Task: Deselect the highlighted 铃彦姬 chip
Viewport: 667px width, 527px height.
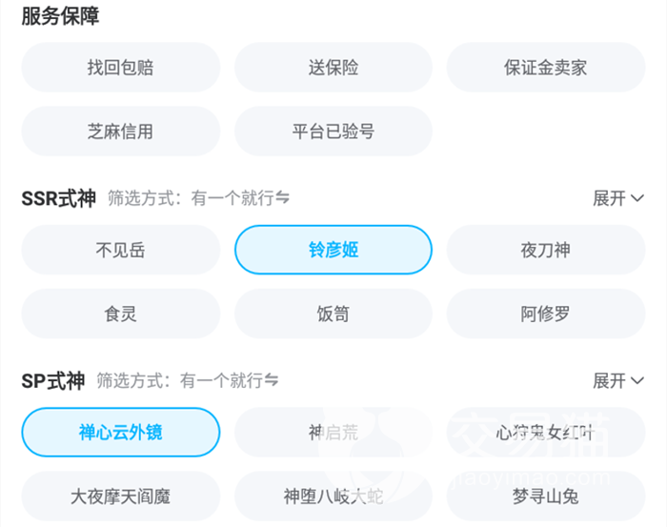Action: [x=333, y=251]
